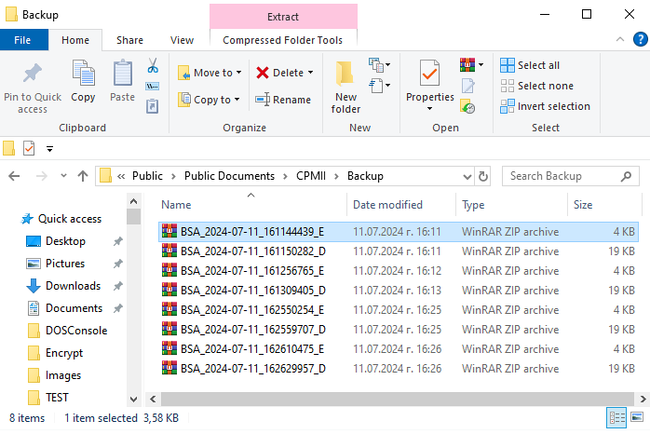Click the CPMII breadcrumb
The height and width of the screenshot is (434, 650).
click(311, 176)
